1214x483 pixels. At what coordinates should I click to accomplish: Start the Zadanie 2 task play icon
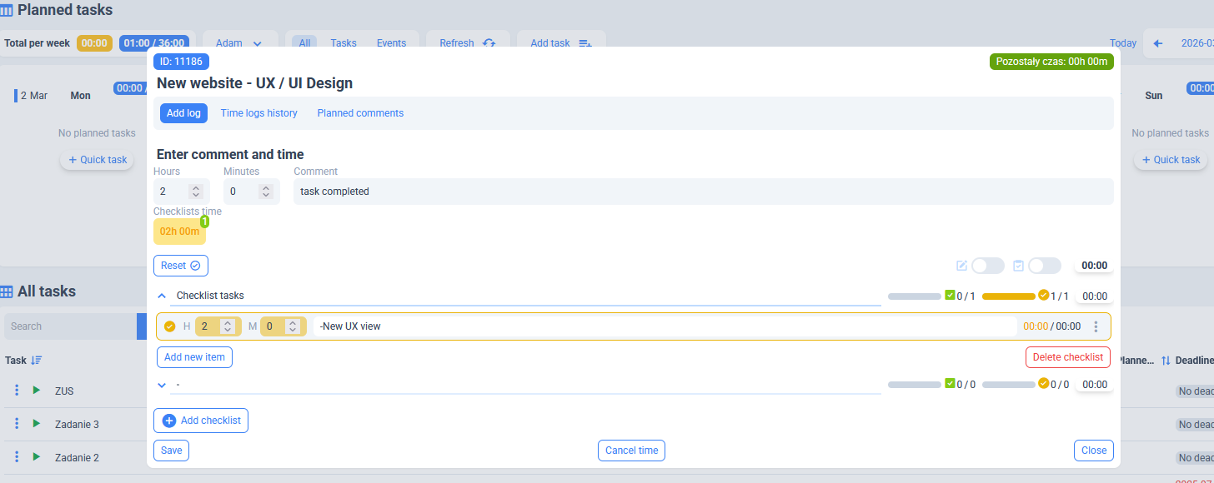pos(36,457)
